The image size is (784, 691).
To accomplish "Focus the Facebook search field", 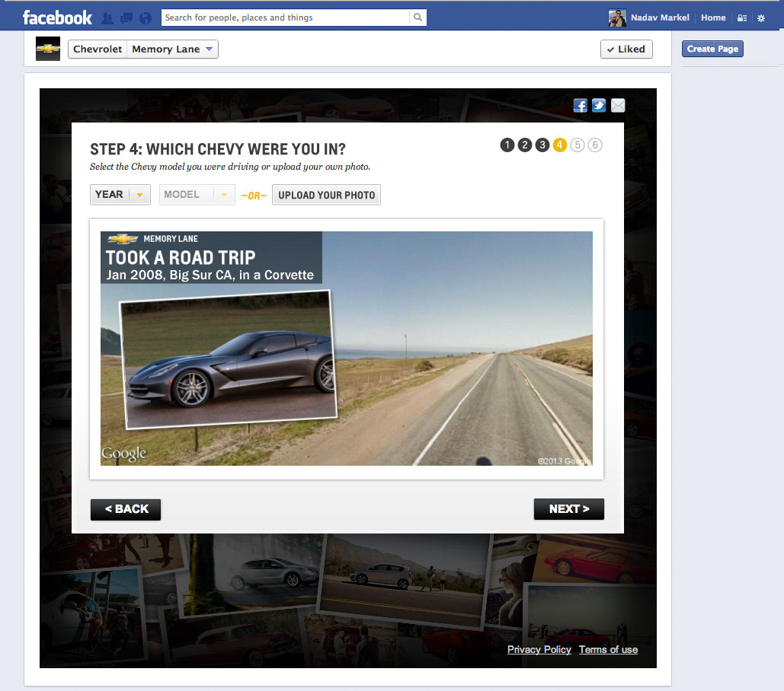I will point(285,18).
